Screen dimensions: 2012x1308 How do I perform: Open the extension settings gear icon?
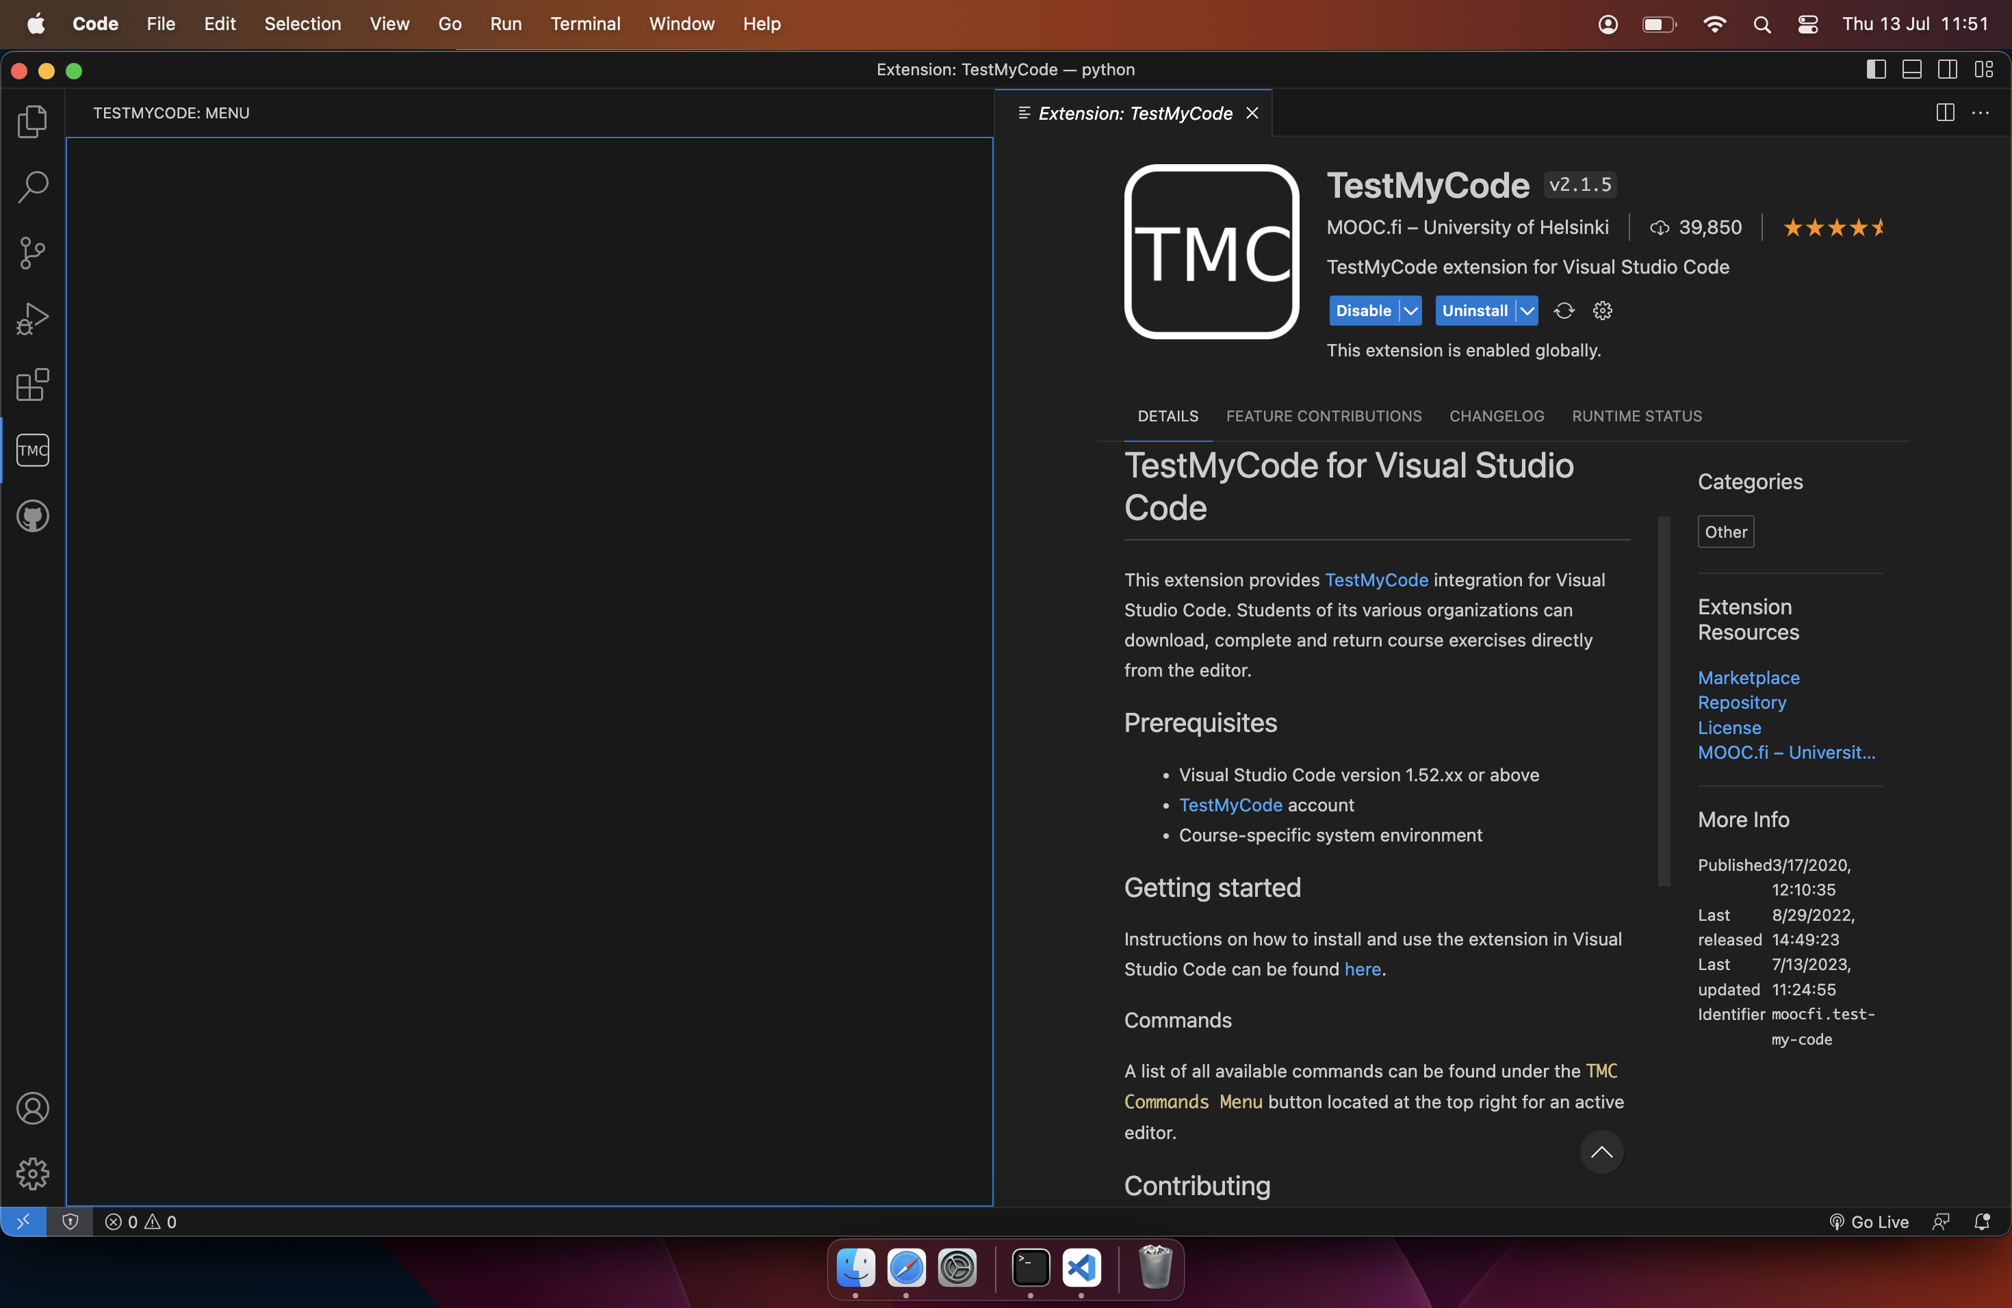click(1603, 311)
